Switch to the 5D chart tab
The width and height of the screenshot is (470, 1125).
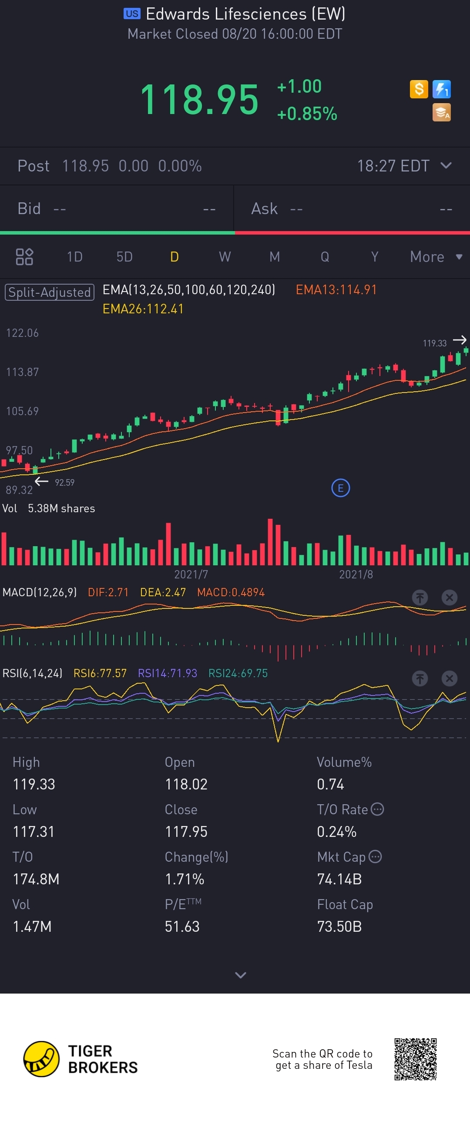click(x=124, y=257)
